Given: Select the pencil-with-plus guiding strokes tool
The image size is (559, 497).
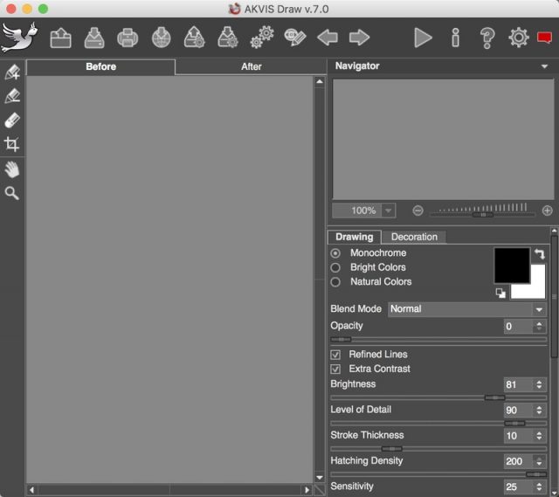Looking at the screenshot, I should (x=12, y=72).
